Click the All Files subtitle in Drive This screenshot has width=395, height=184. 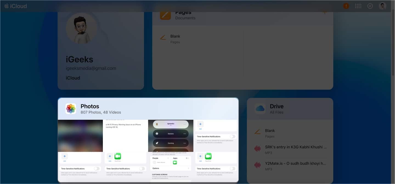(276, 112)
